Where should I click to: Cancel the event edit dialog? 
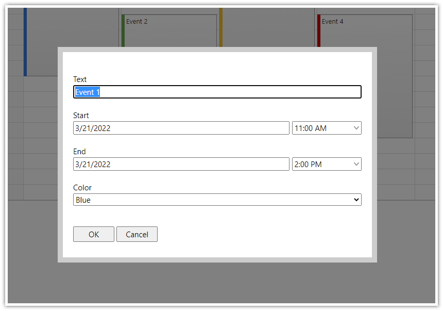coord(137,234)
